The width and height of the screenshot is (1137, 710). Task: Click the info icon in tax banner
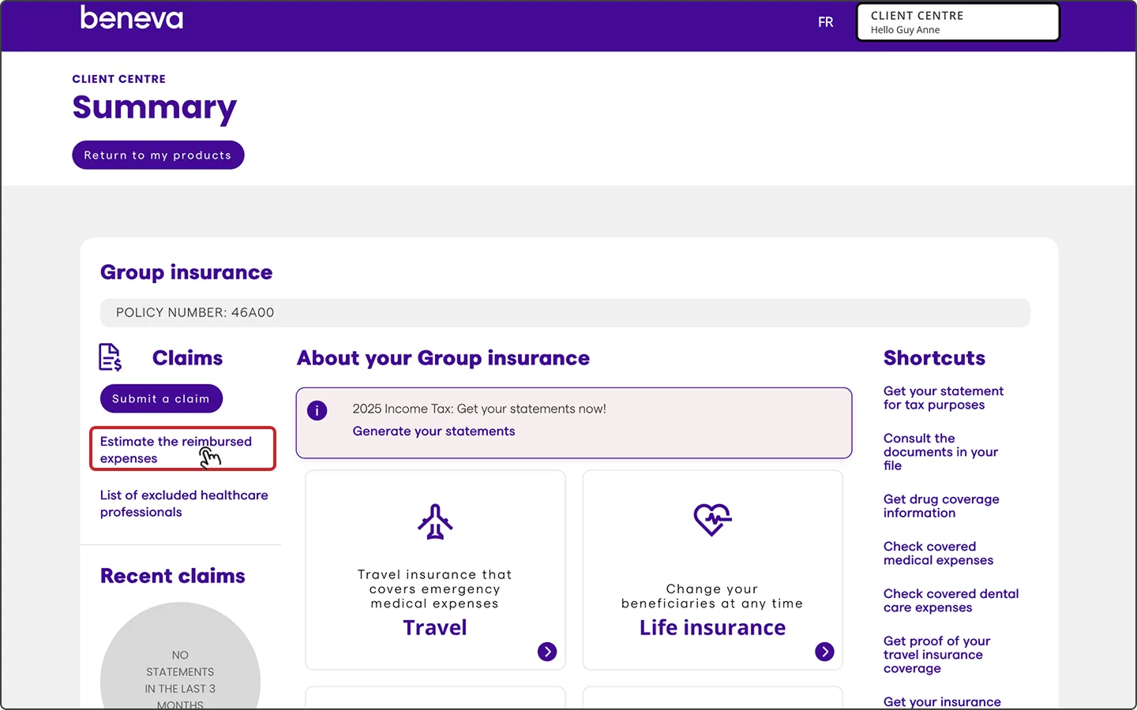[317, 410]
